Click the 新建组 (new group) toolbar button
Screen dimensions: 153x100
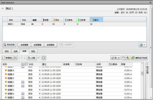(x=7, y=58)
